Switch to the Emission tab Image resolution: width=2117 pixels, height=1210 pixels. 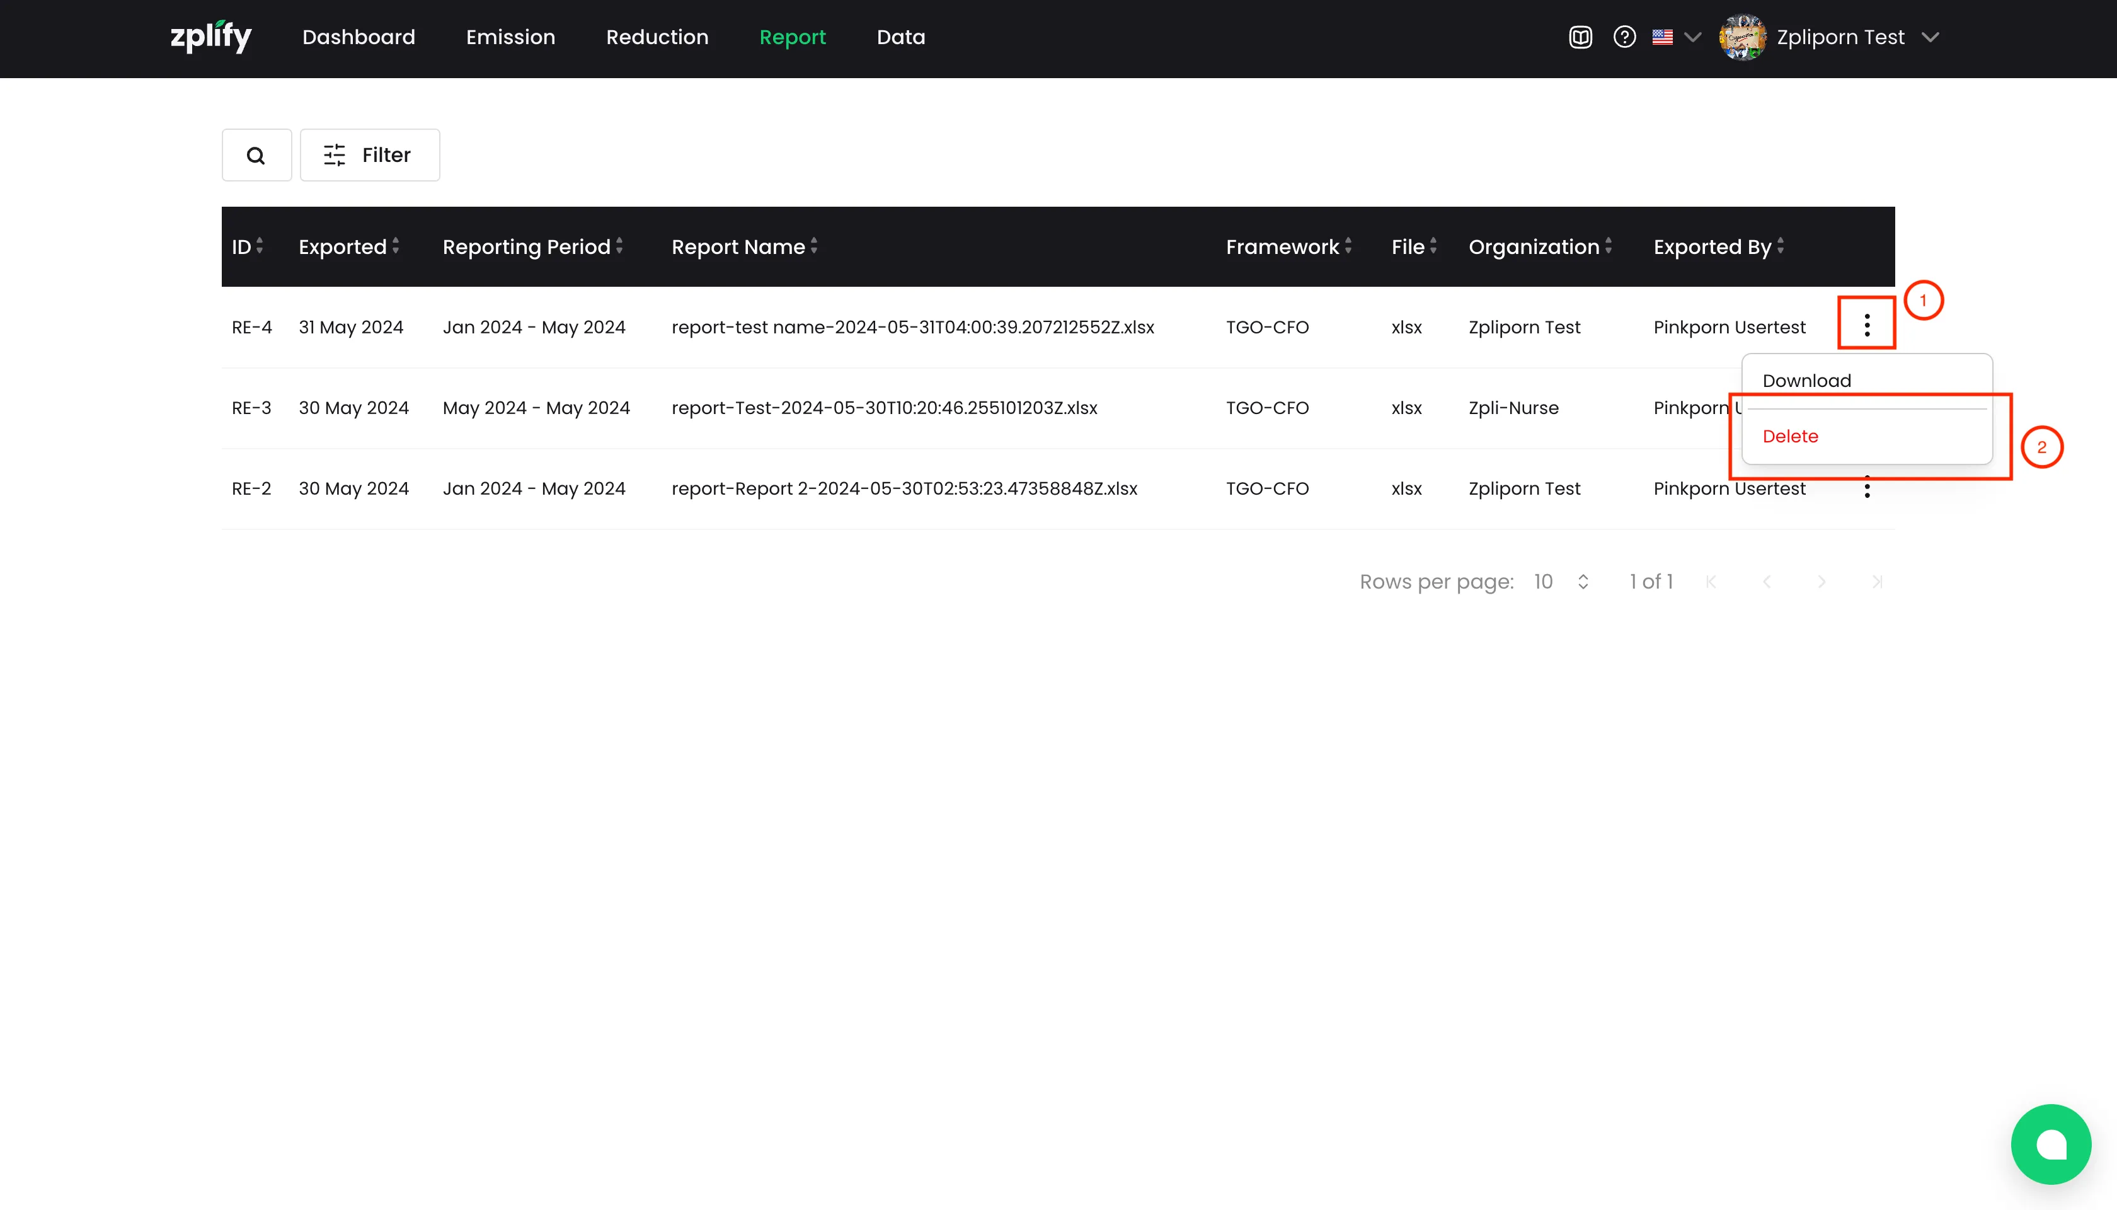click(510, 37)
